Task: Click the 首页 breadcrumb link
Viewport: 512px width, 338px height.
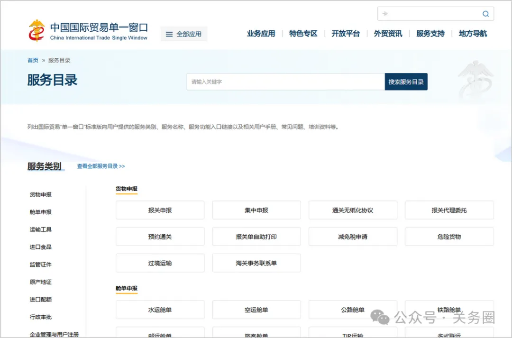Action: tap(33, 60)
